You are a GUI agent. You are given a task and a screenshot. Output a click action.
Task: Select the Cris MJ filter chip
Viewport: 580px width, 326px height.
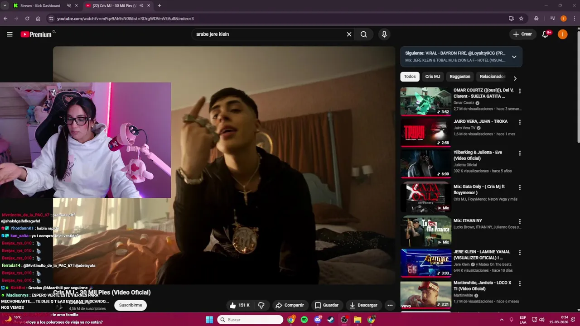pos(433,77)
